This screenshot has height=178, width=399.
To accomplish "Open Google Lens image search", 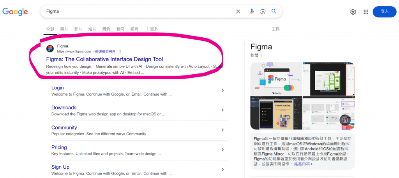I will [263, 11].
